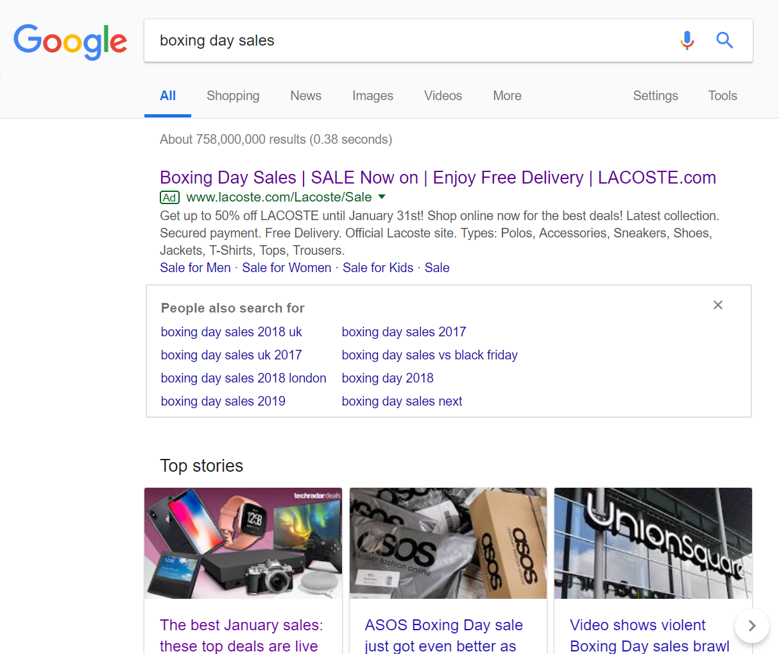Click the Google logo

coord(71,42)
